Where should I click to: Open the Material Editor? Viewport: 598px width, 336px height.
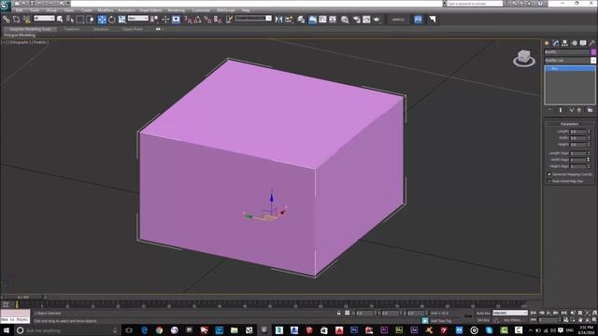345,19
